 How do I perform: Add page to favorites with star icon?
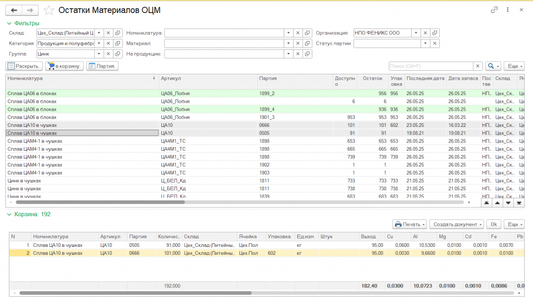click(49, 10)
